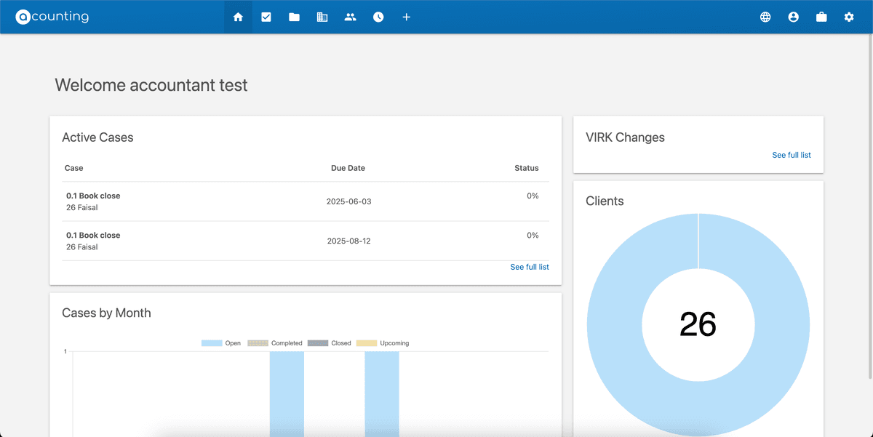Image resolution: width=873 pixels, height=437 pixels.
Task: Click the Due Date column header
Action: (348, 168)
